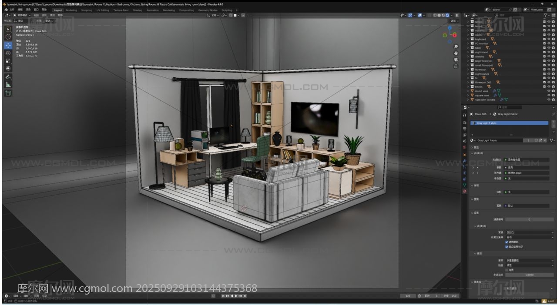Disable rendering for the round vase object
This screenshot has height=305, width=557.
(553, 91)
